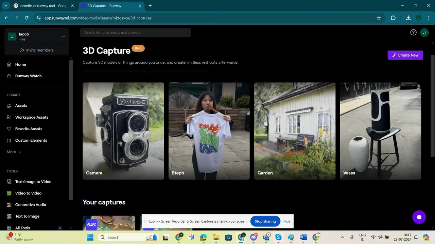
Task: Expand the Jacob workspace dropdown
Action: pos(63,37)
